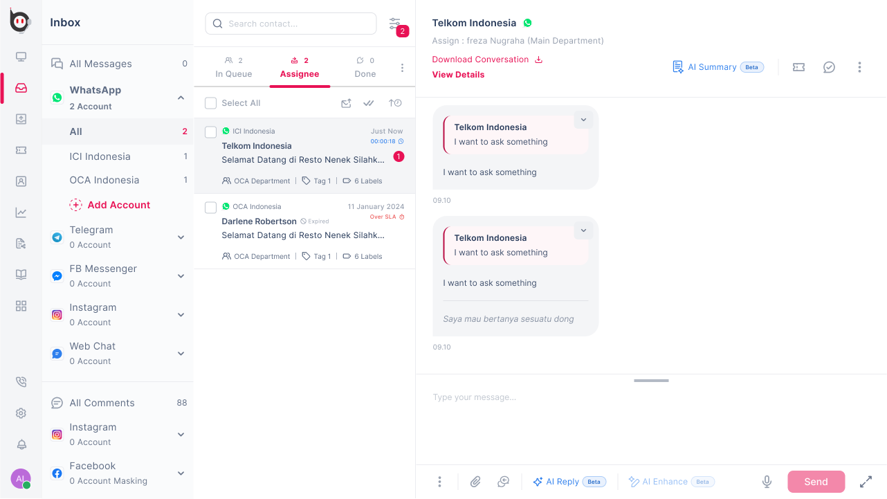Click the microphone voice icon
This screenshot has width=887, height=499.
click(x=767, y=482)
